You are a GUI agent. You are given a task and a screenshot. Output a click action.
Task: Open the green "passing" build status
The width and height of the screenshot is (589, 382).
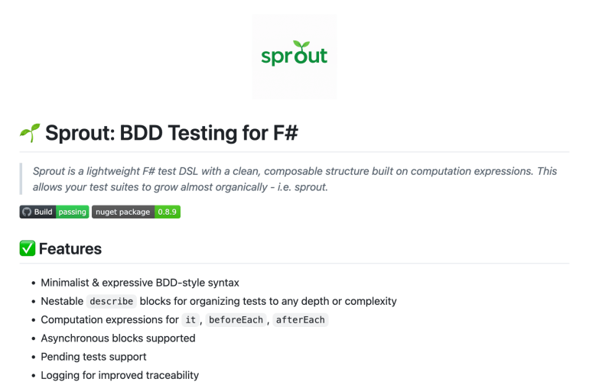click(73, 212)
